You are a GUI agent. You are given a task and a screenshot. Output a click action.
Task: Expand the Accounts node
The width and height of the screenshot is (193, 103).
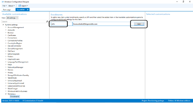coord(6,30)
